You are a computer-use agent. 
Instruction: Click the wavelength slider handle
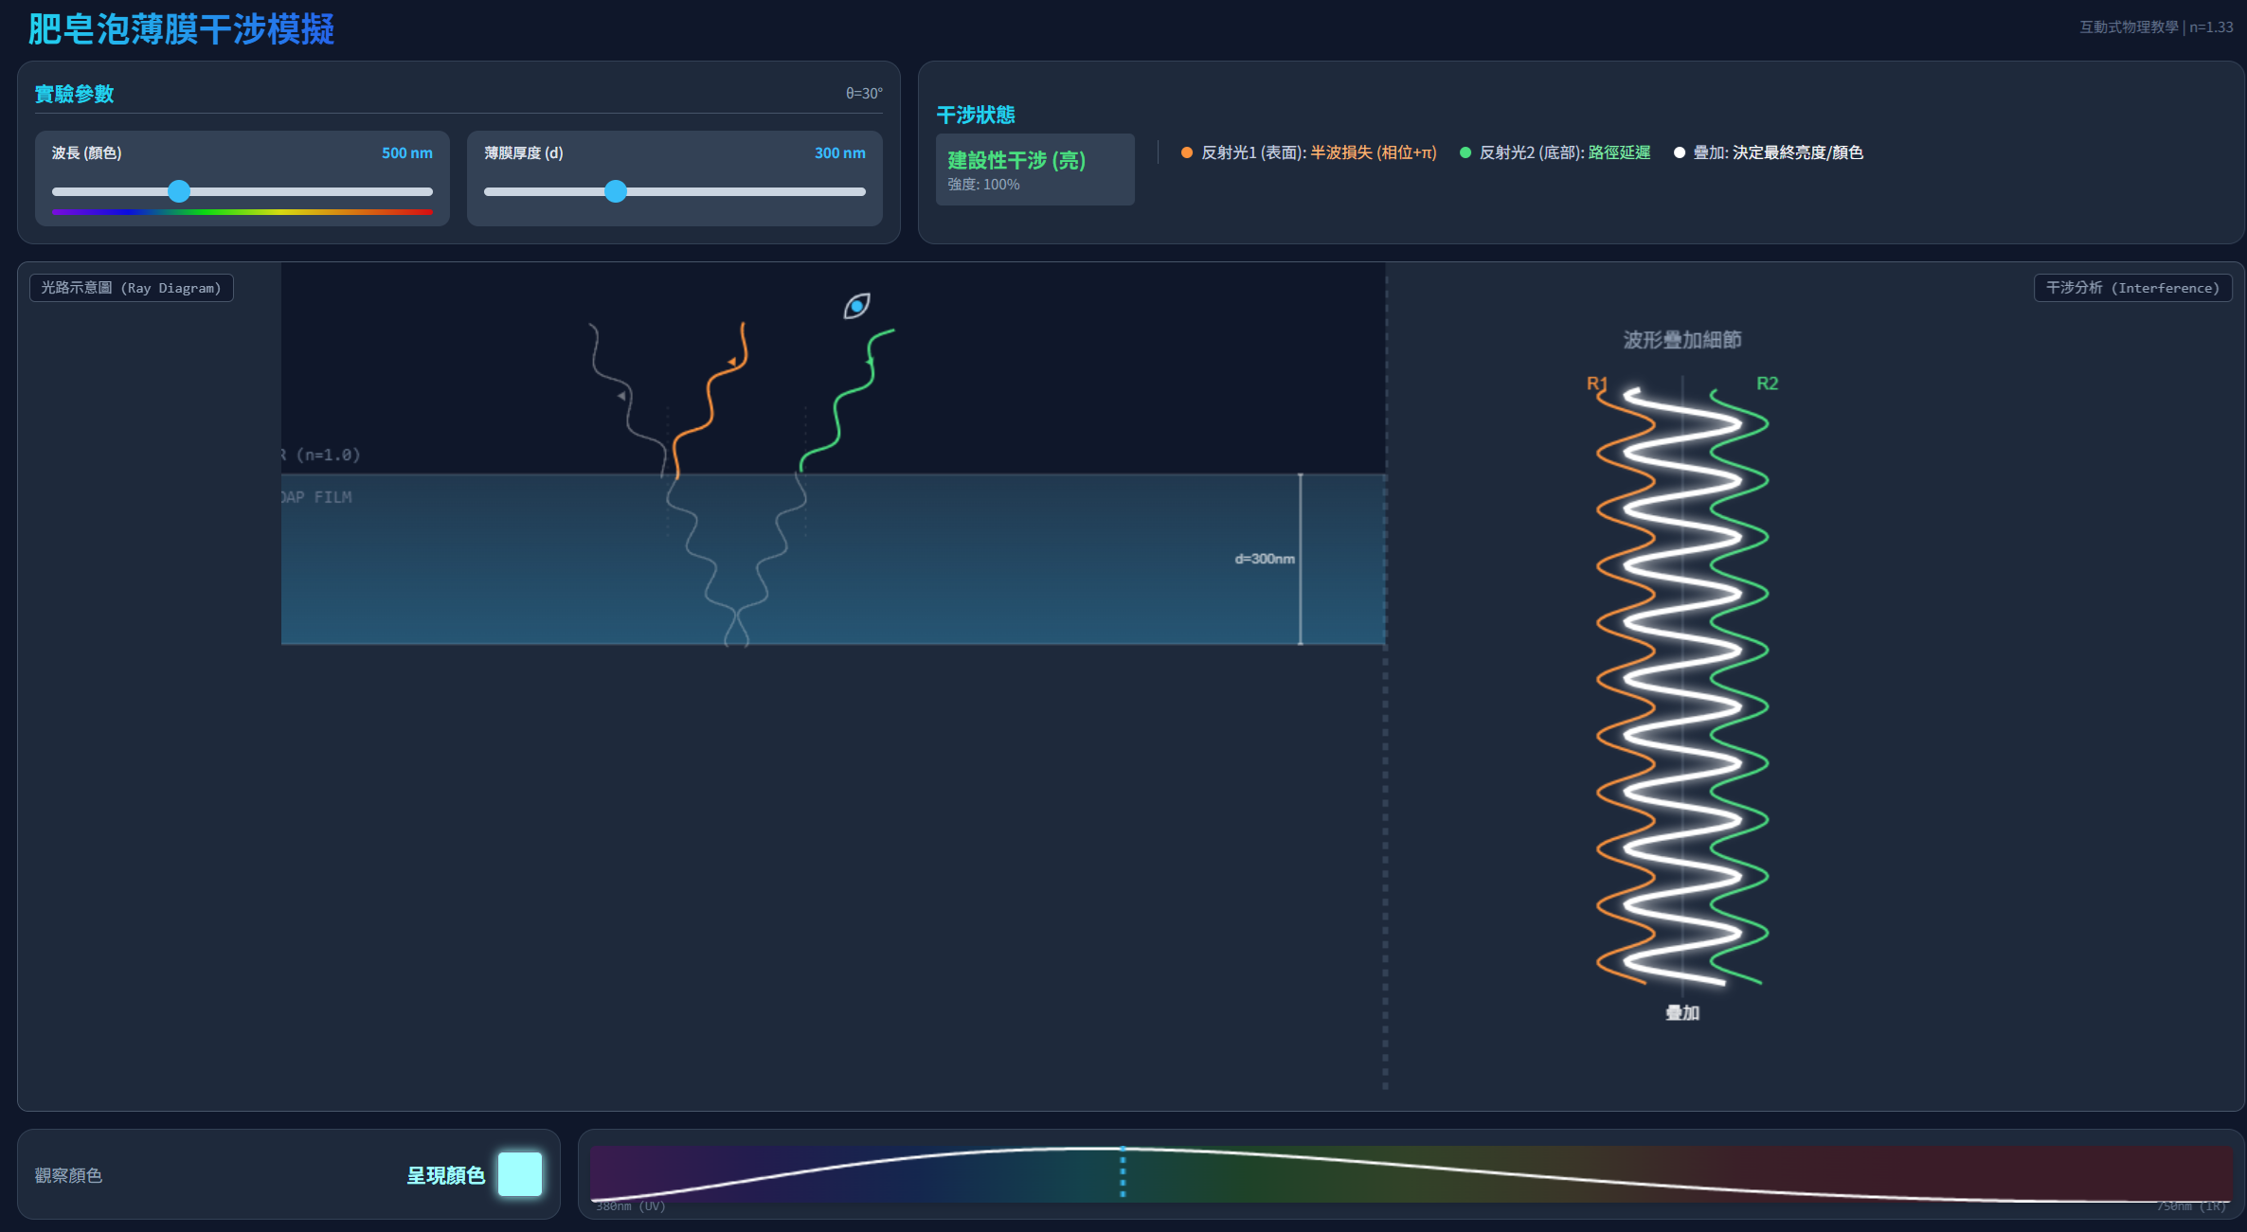(179, 191)
